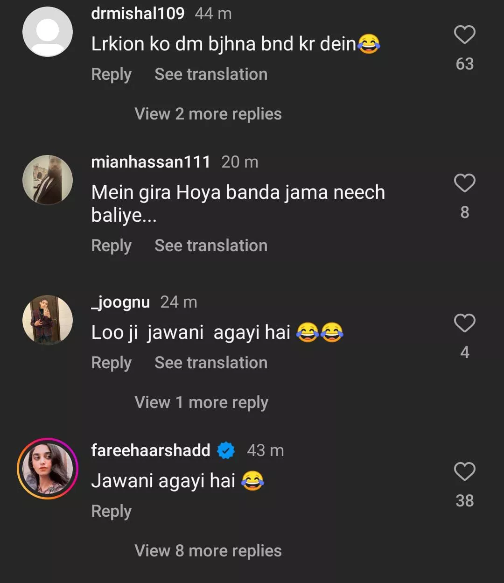
Task: Heart fareehaarshadd's comment
Action: click(464, 471)
